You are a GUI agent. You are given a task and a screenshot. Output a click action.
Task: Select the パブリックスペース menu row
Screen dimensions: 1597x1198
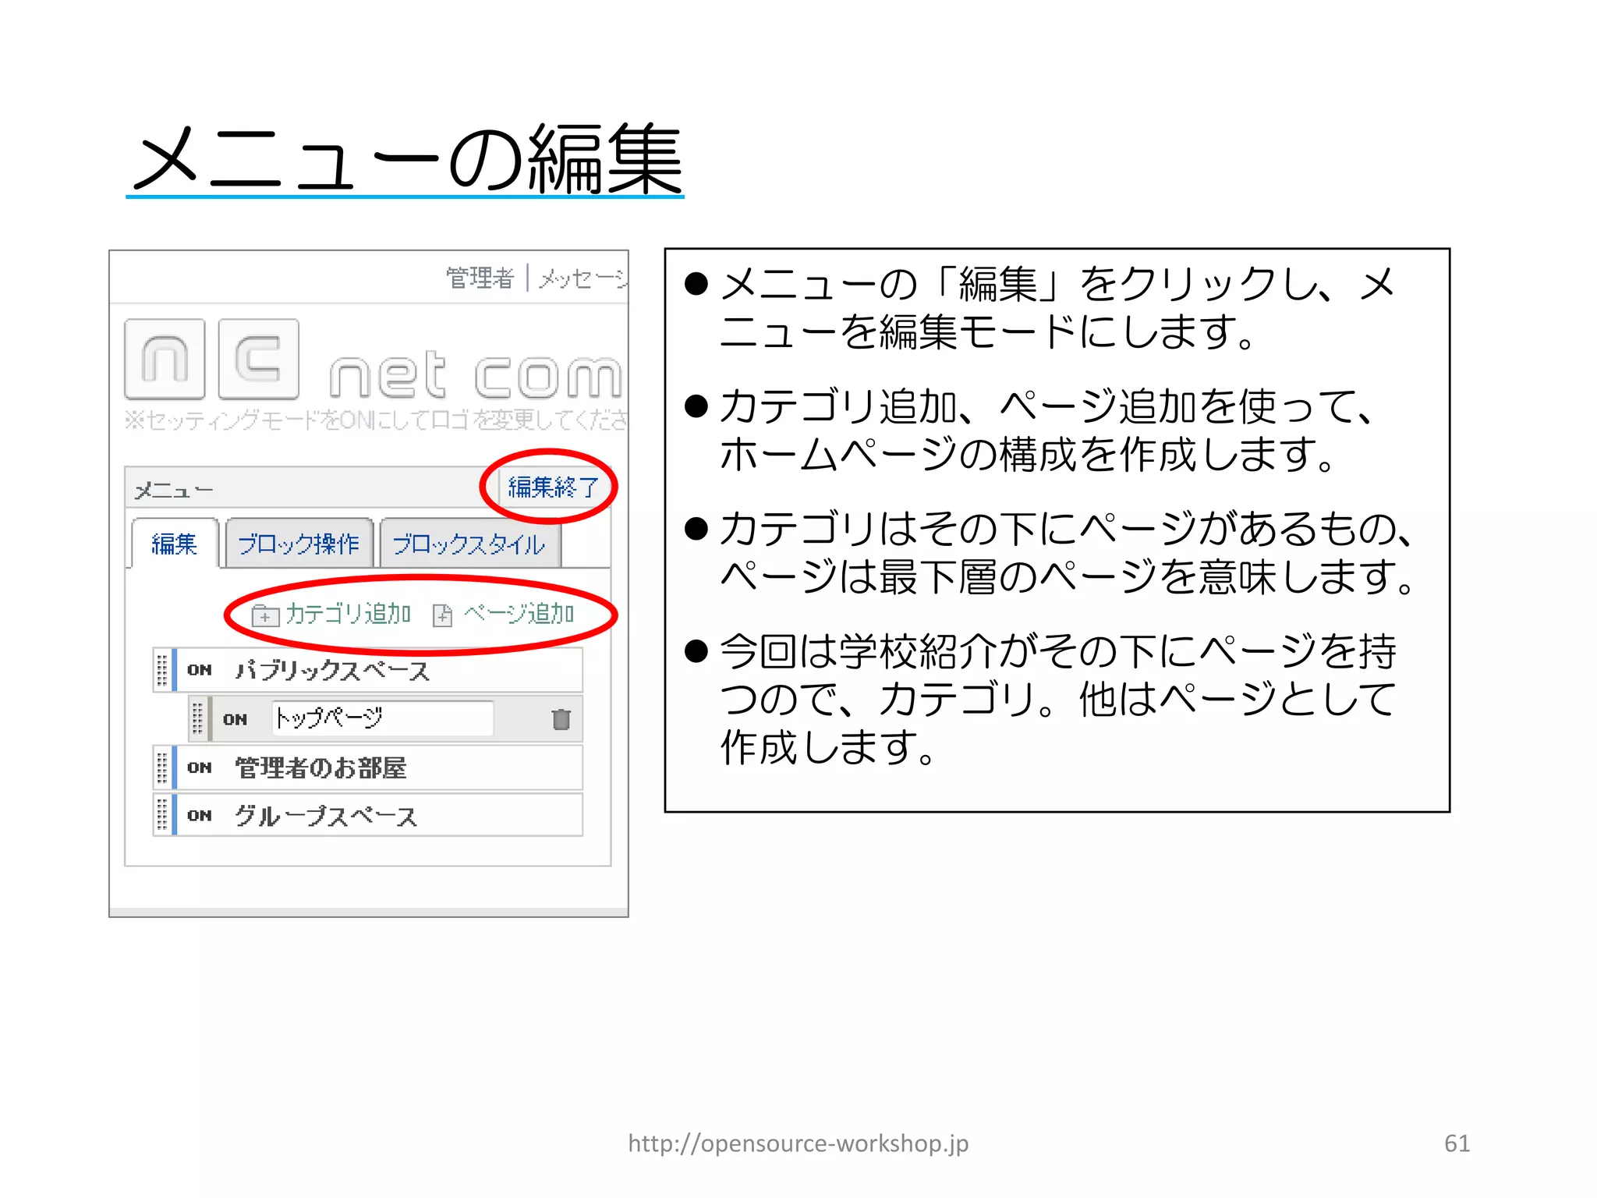[368, 670]
